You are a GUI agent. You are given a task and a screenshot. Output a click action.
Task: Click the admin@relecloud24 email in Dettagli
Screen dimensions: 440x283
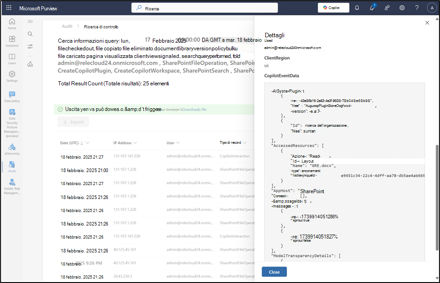click(293, 48)
